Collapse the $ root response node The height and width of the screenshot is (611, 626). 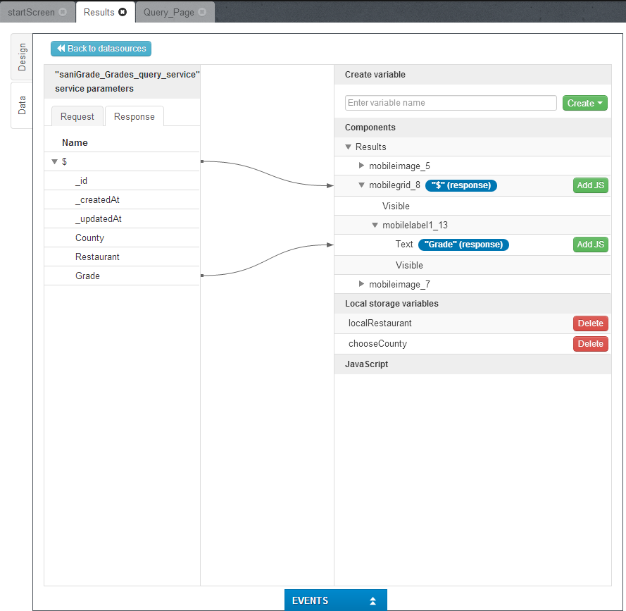(54, 161)
